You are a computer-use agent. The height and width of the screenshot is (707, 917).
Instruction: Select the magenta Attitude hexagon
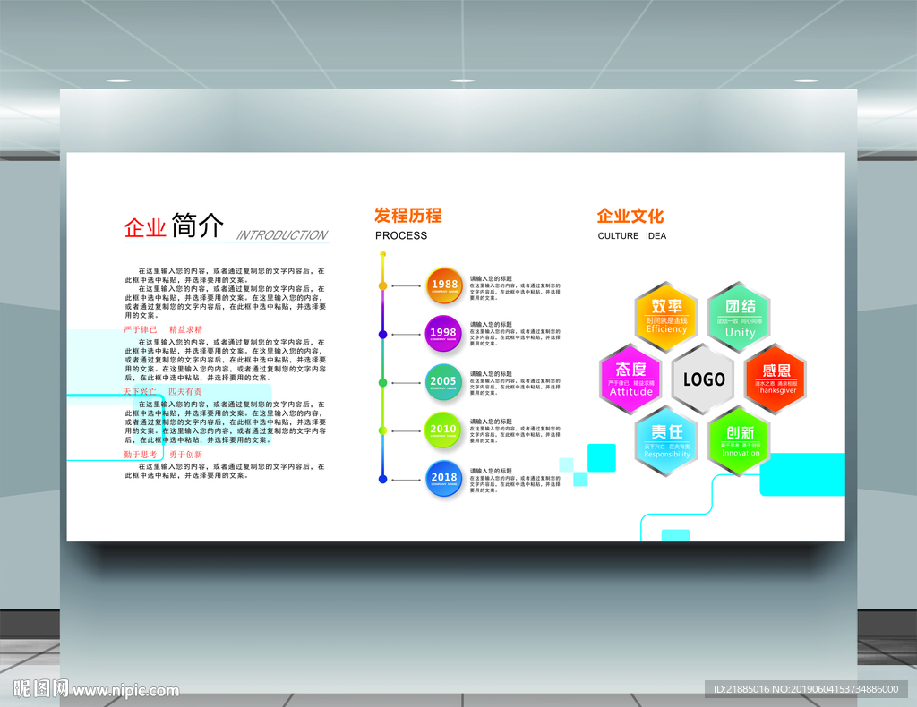630,379
